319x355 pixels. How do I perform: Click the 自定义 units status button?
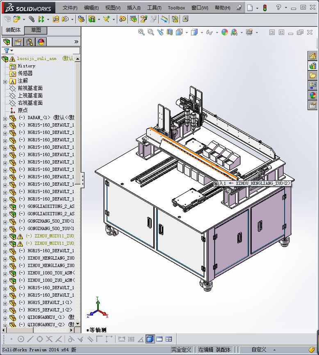[259, 350]
